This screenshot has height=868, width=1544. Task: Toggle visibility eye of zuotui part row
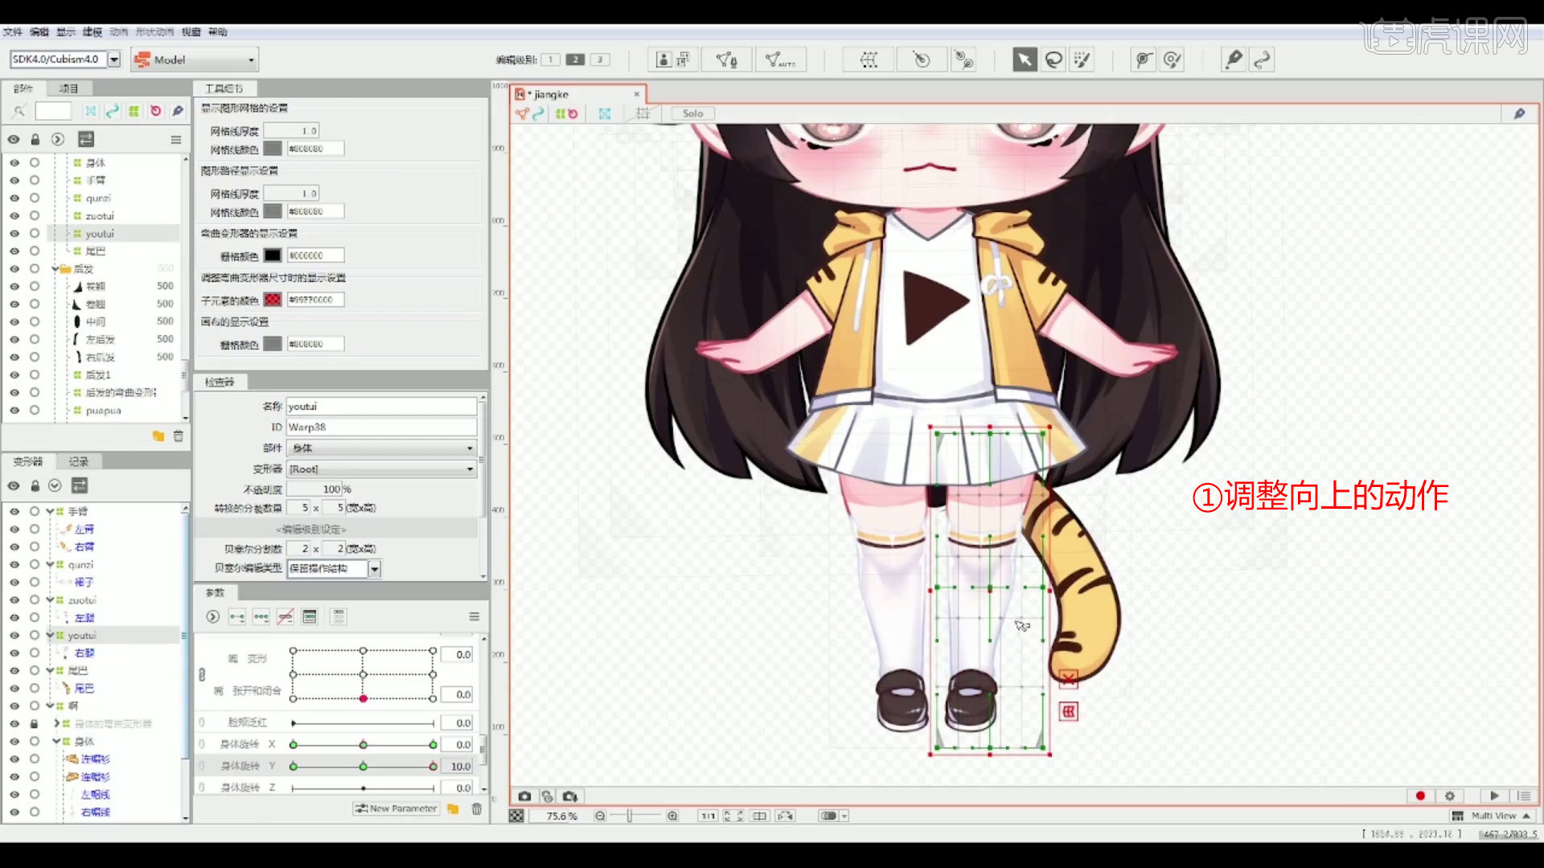click(14, 215)
